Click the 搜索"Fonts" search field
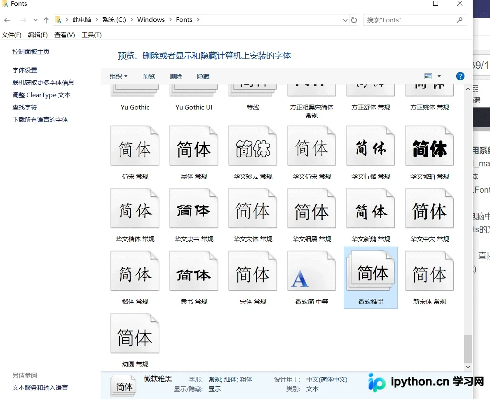Image resolution: width=490 pixels, height=399 pixels. coord(415,20)
